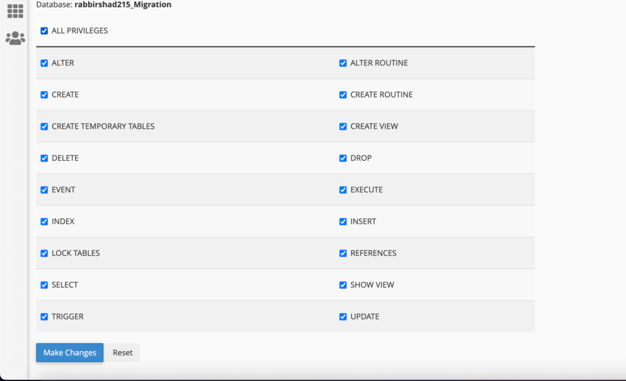
Task: Click the REFERENCES label text
Action: [374, 253]
